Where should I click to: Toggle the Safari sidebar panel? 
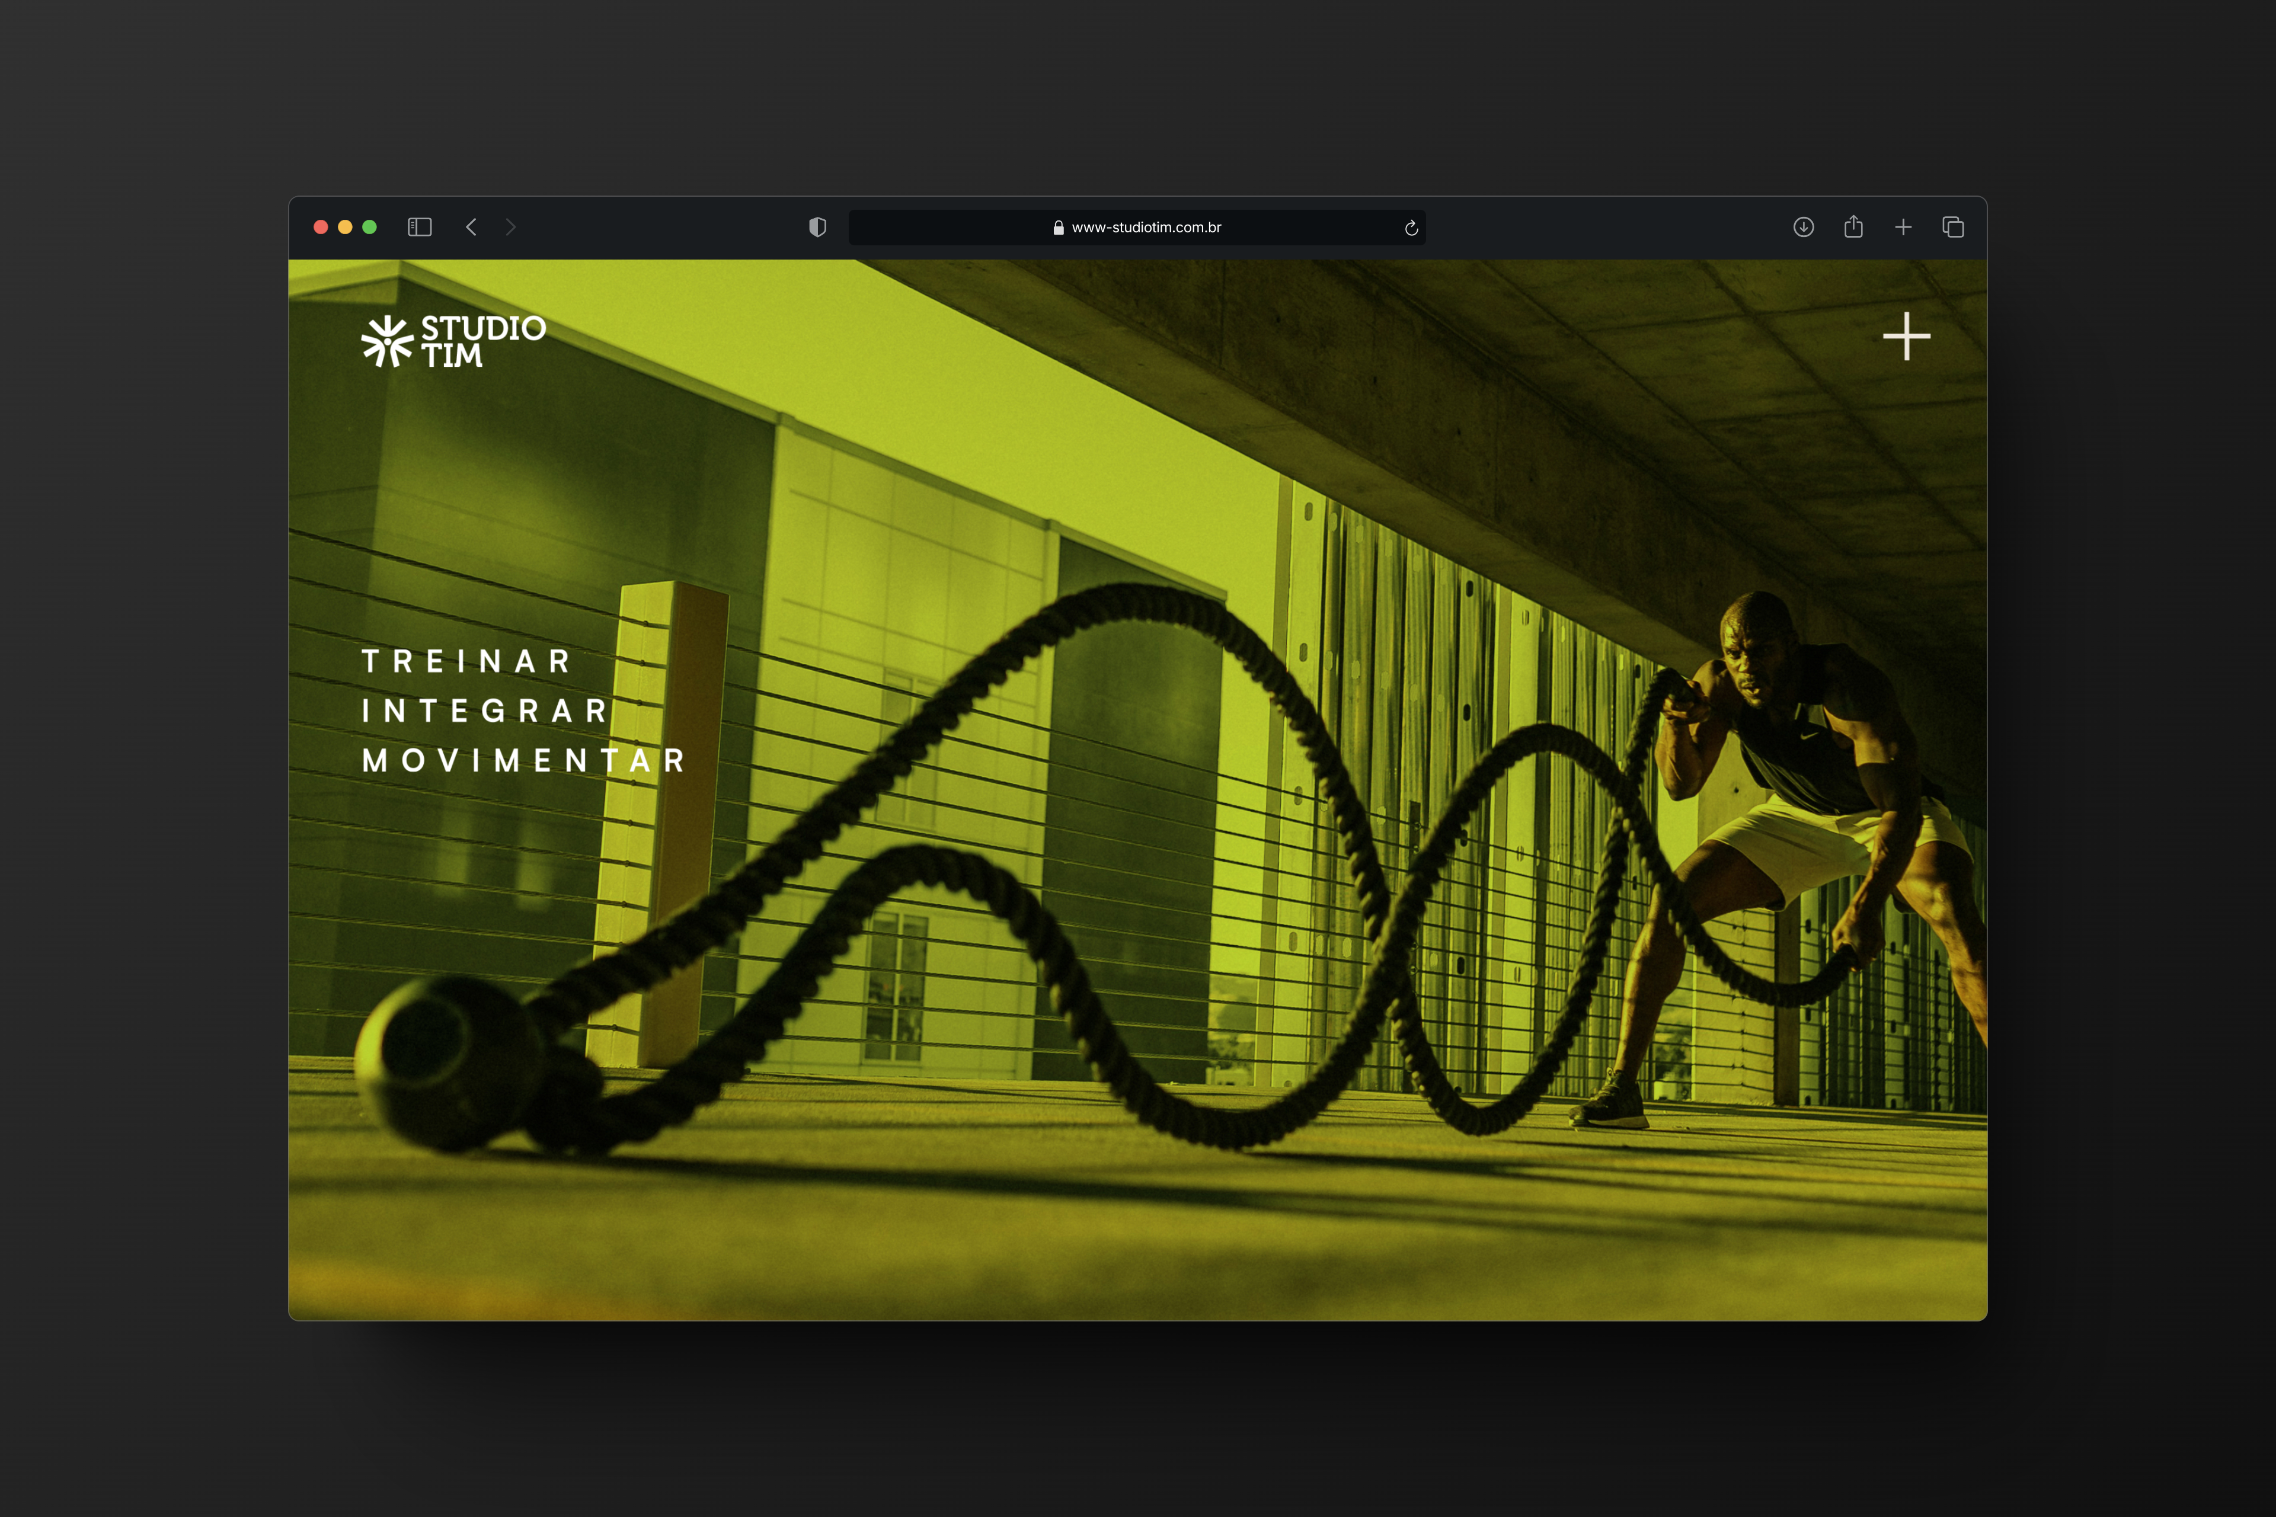[x=419, y=228]
